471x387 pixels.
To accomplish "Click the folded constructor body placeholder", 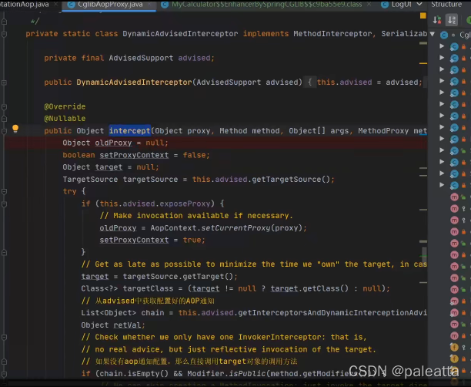I will [309, 82].
